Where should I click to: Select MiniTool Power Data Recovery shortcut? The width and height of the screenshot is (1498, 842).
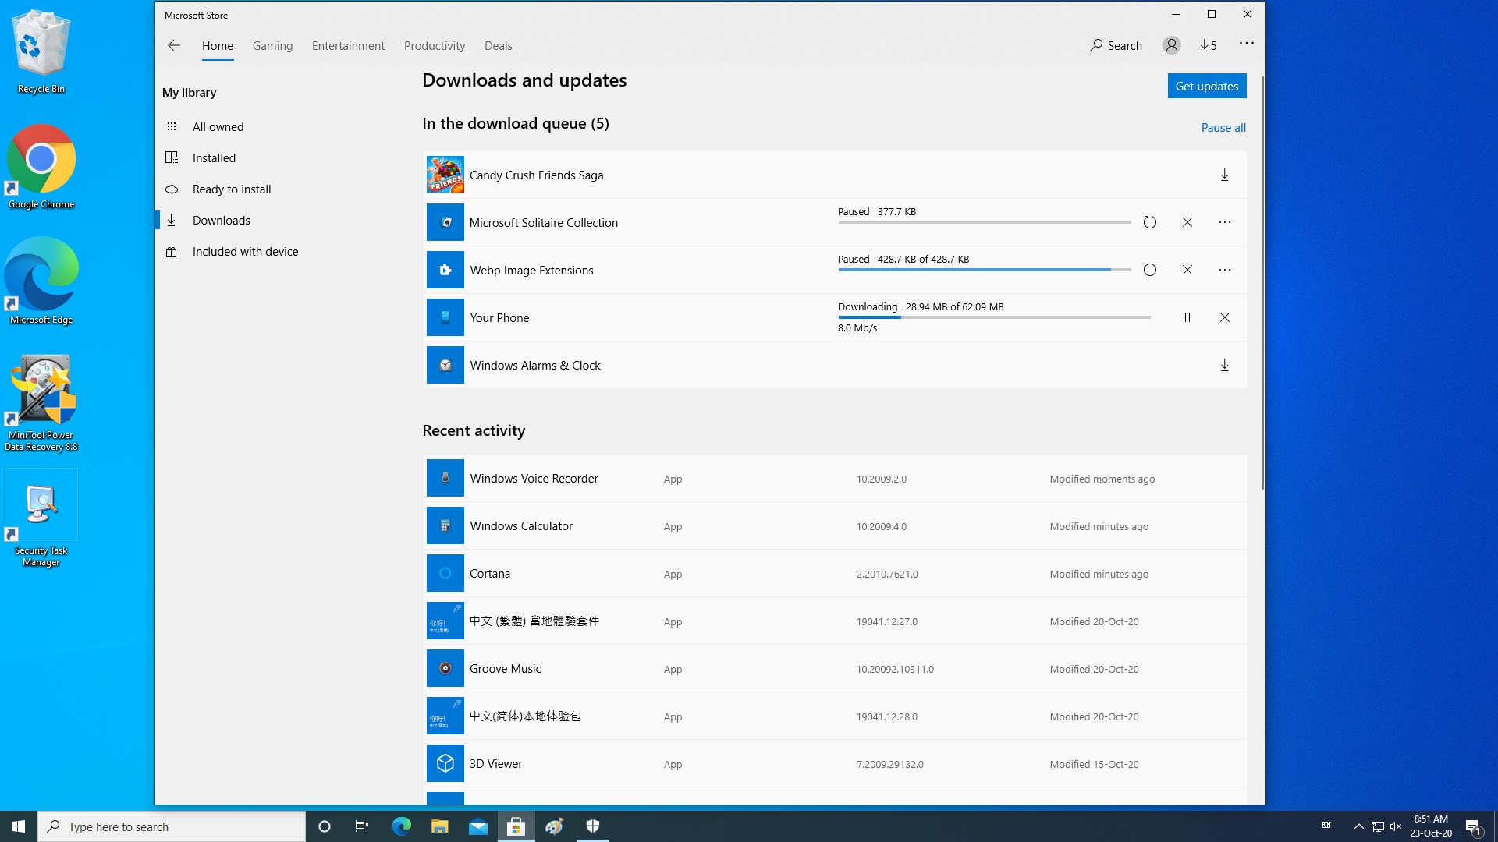[41, 403]
